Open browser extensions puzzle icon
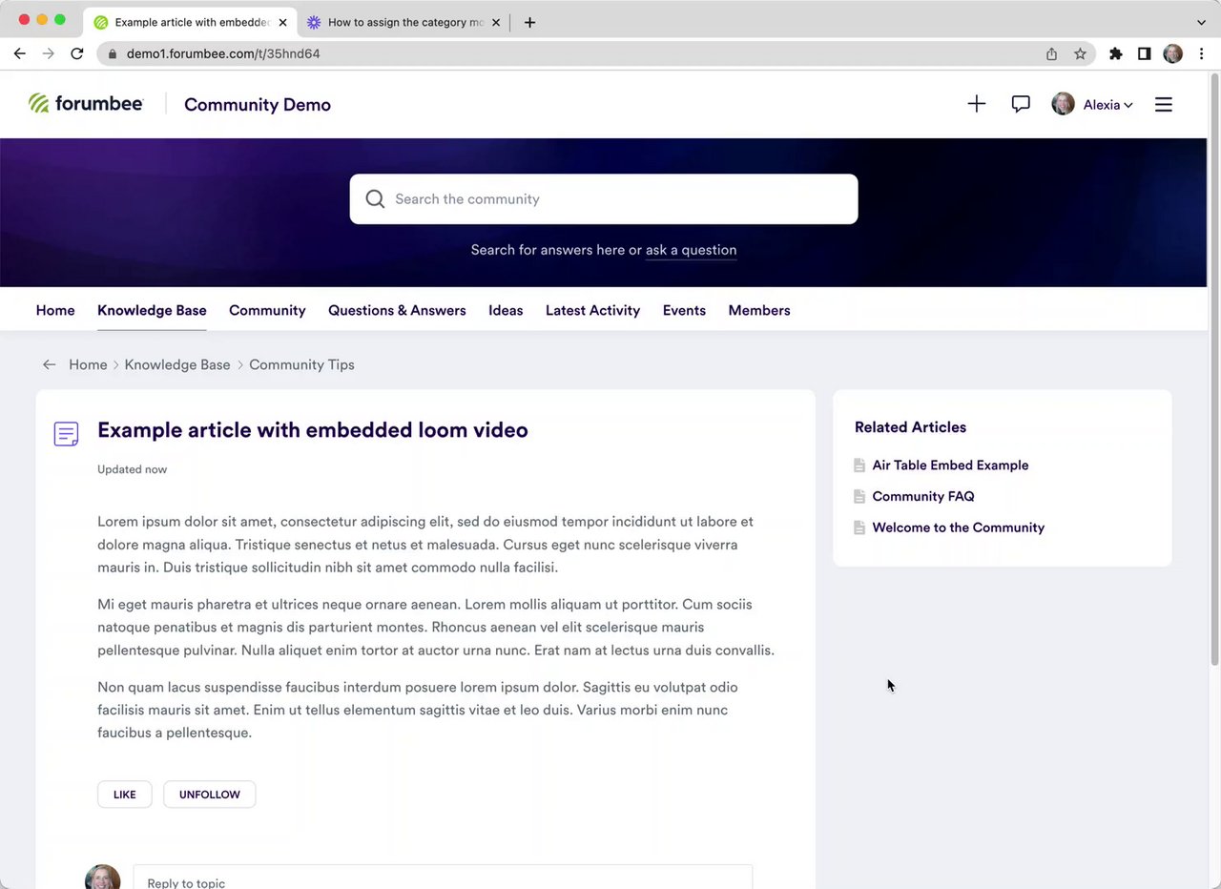This screenshot has height=889, width=1221. [x=1115, y=53]
